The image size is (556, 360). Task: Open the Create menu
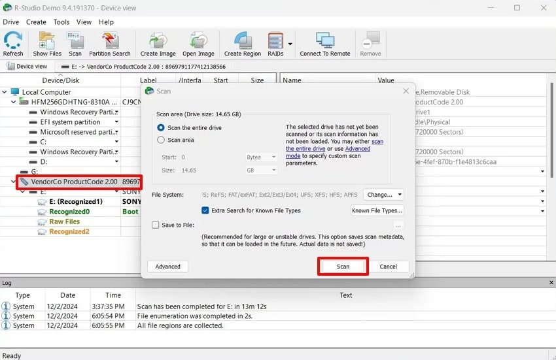[36, 22]
